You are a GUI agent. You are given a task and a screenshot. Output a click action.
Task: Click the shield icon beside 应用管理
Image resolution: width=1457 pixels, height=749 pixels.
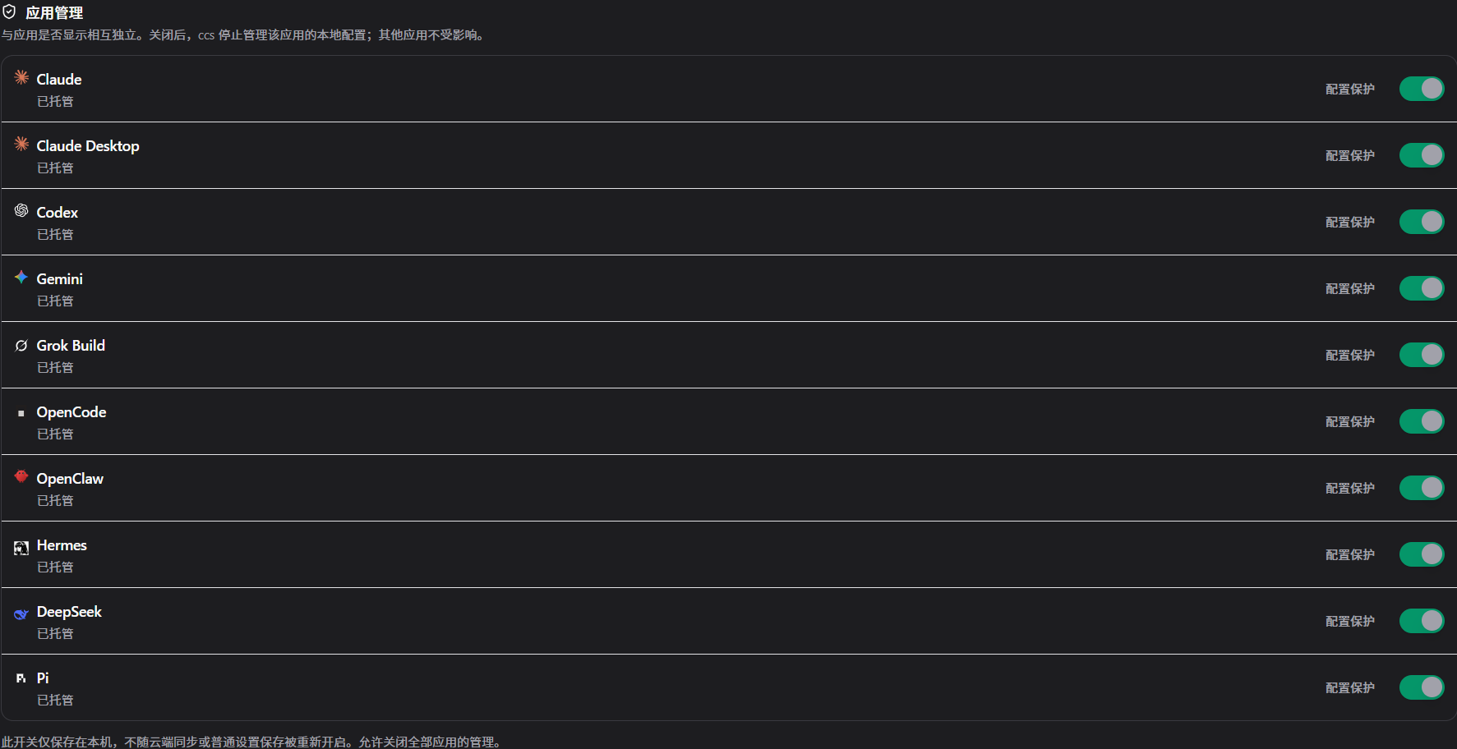(x=9, y=12)
